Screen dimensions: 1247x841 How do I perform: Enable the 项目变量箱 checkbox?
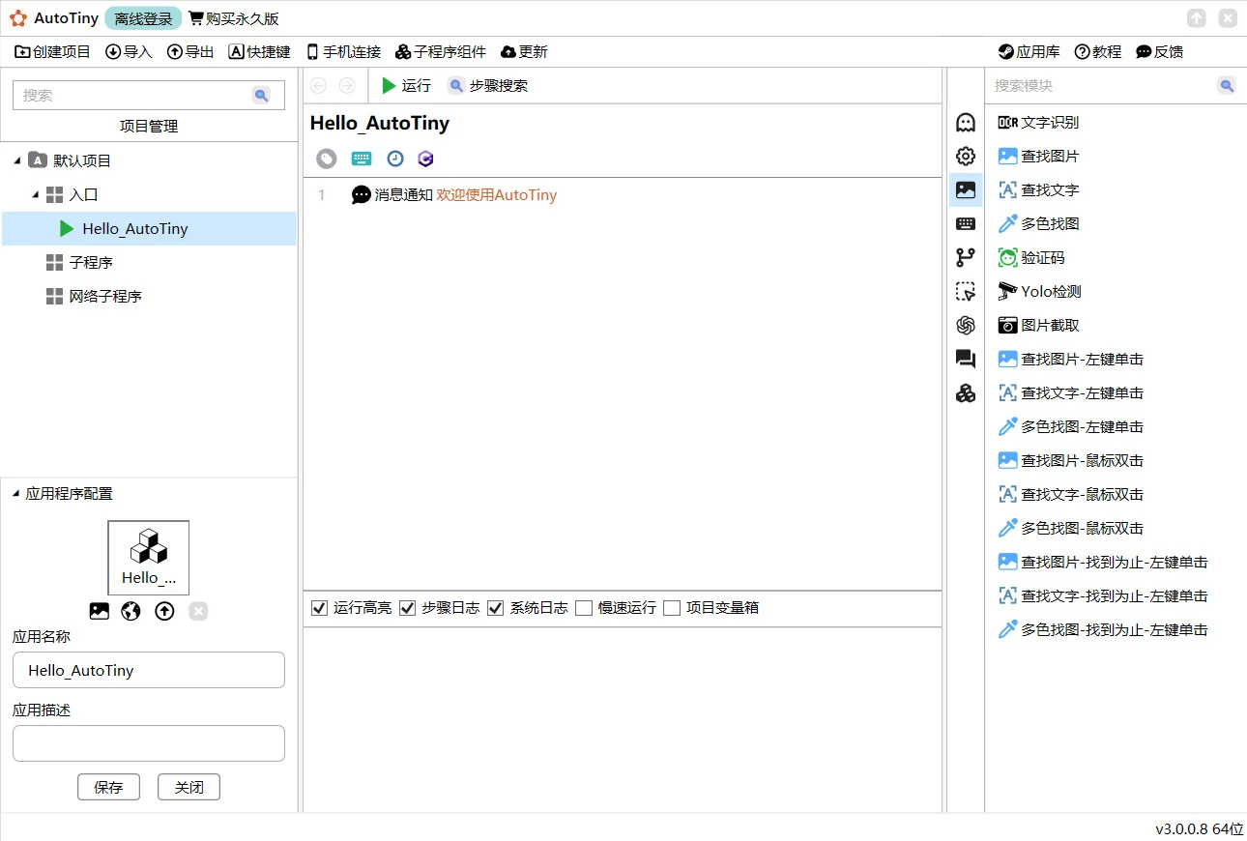click(672, 607)
